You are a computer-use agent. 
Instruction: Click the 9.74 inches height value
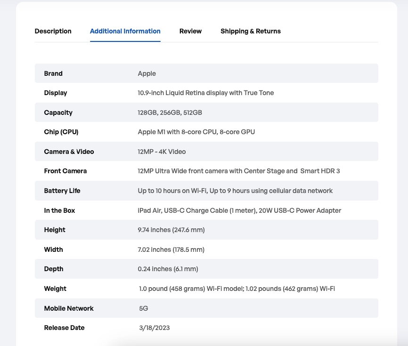pos(171,230)
